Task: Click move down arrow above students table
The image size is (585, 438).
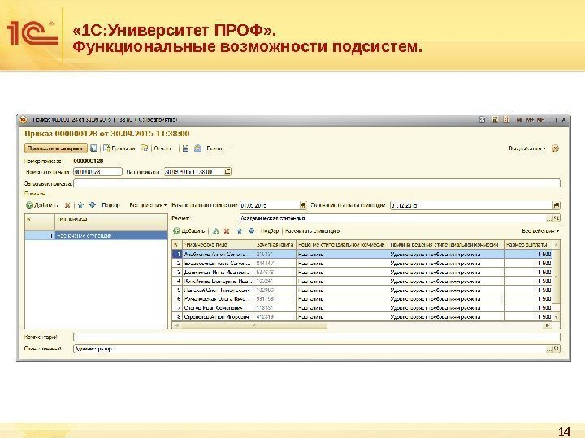Action: click(251, 231)
